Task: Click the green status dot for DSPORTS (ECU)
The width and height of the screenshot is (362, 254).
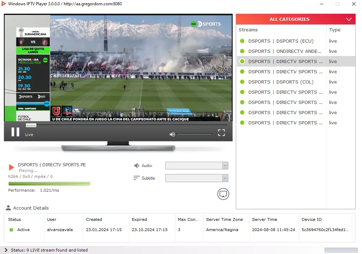Action: click(242, 41)
